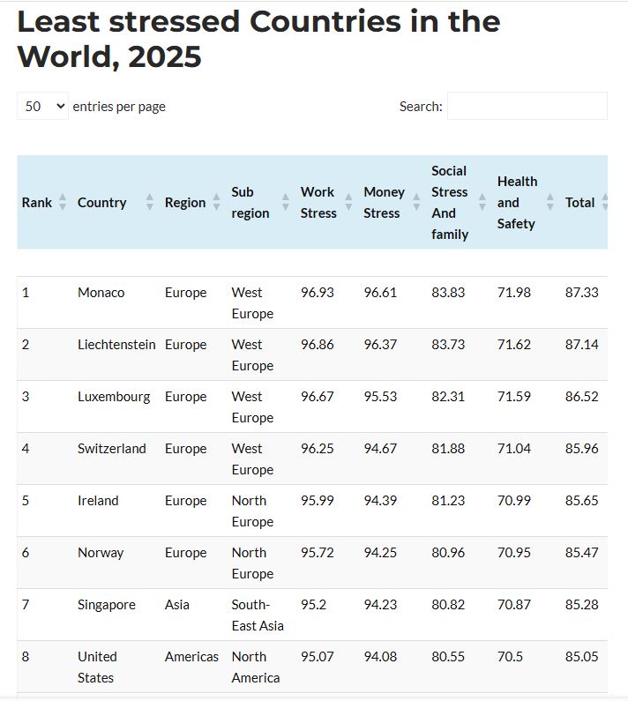This screenshot has height=701, width=628.
Task: Click the Total column header
Action: click(579, 203)
